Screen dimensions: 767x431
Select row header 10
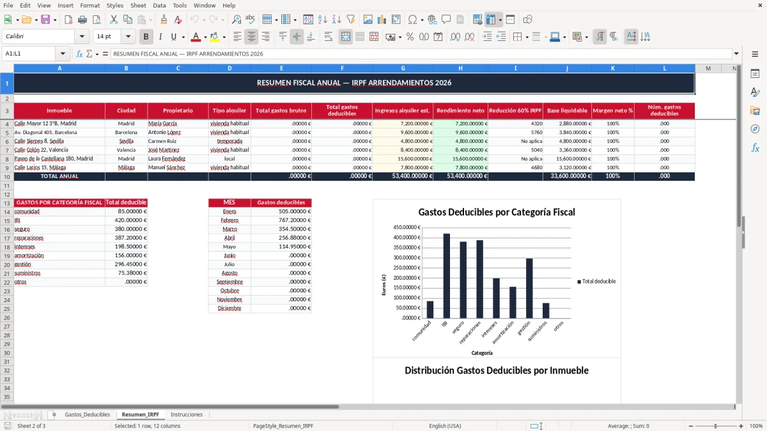7,176
